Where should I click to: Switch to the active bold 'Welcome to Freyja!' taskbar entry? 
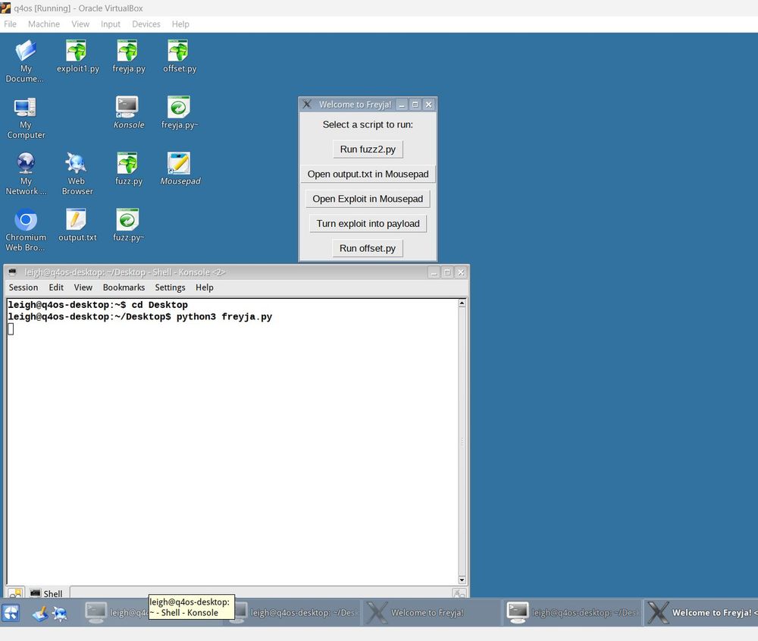[701, 612]
